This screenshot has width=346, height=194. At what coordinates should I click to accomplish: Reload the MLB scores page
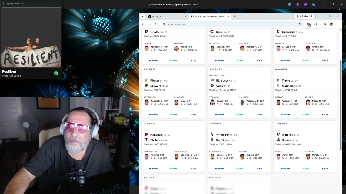click(156, 24)
